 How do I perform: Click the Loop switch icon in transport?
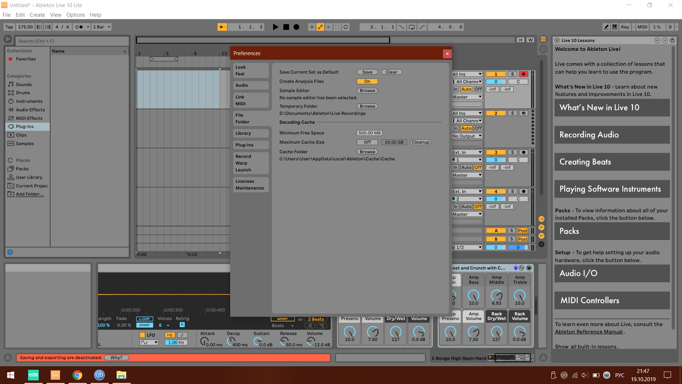(412, 27)
